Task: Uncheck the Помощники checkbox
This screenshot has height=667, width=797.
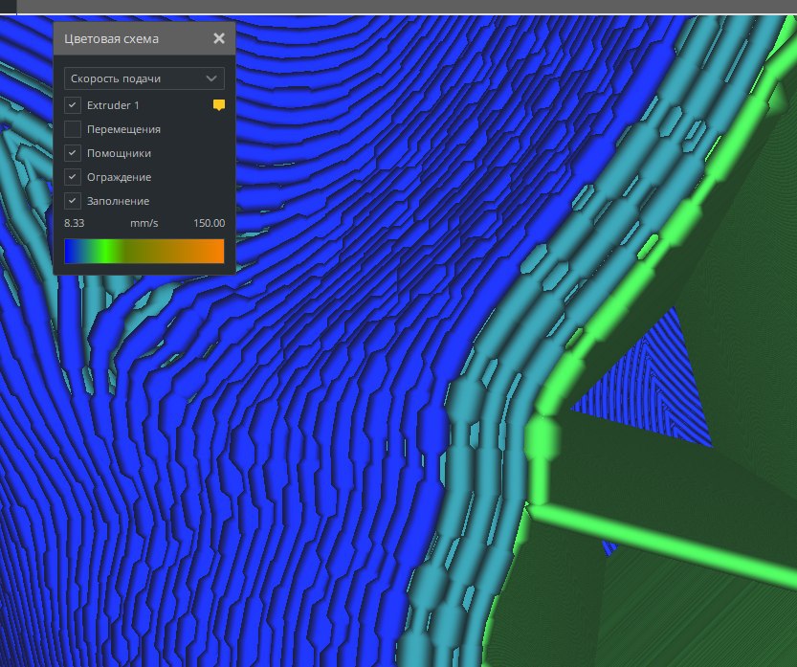Action: [x=73, y=153]
